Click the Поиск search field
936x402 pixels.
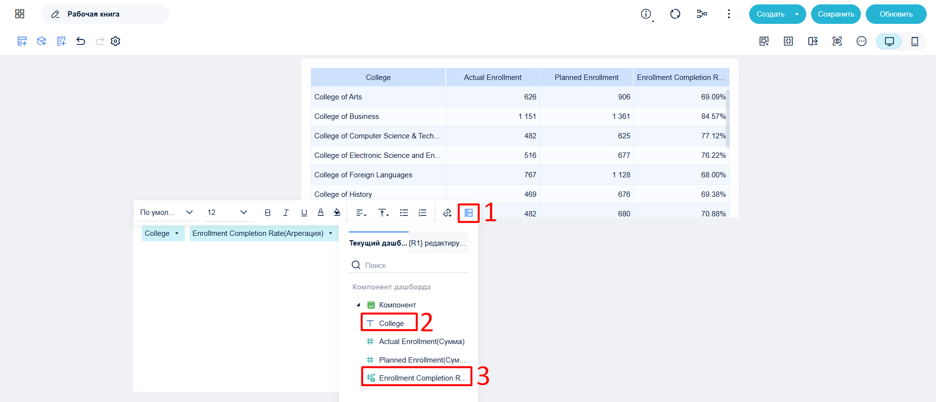(x=409, y=265)
